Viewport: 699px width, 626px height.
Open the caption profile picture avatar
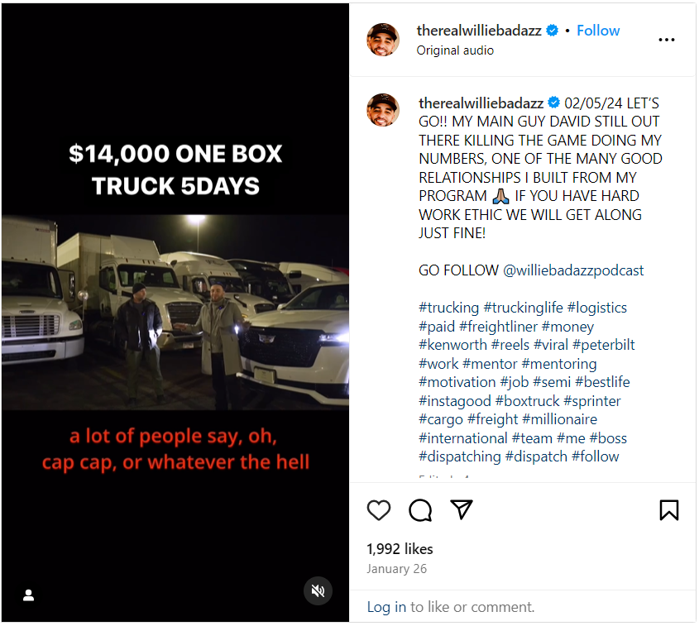pos(383,110)
